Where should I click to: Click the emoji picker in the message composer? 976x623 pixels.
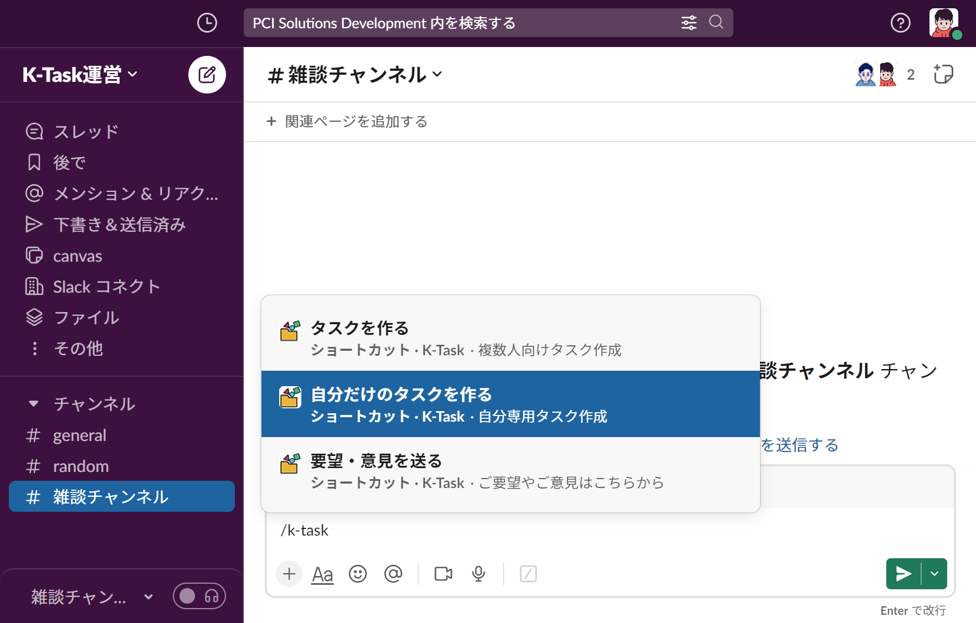[x=358, y=574]
